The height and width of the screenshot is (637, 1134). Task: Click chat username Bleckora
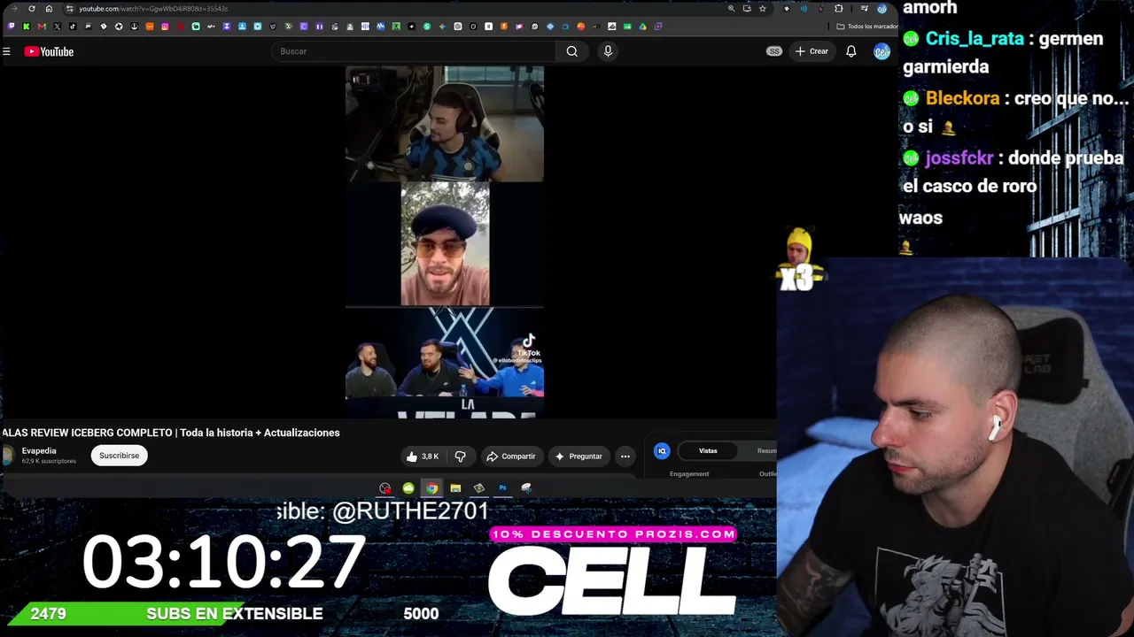[x=963, y=98]
